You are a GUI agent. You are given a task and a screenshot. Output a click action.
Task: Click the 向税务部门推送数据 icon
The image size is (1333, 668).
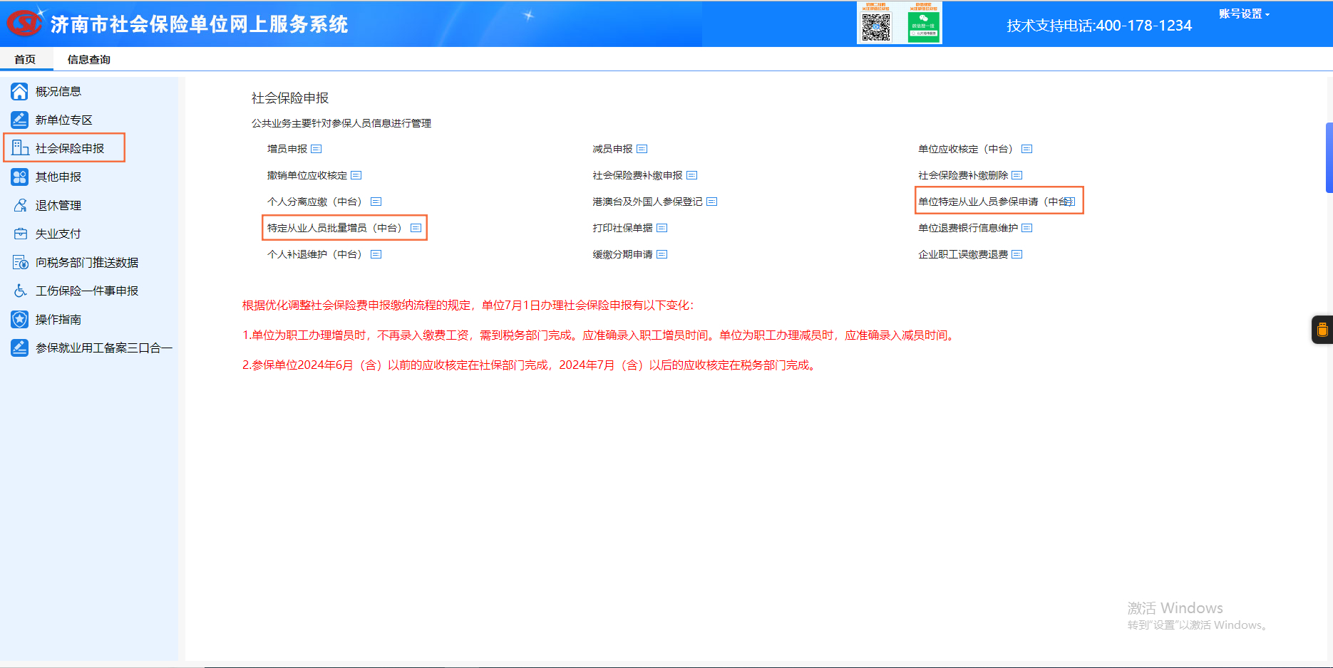click(x=19, y=262)
